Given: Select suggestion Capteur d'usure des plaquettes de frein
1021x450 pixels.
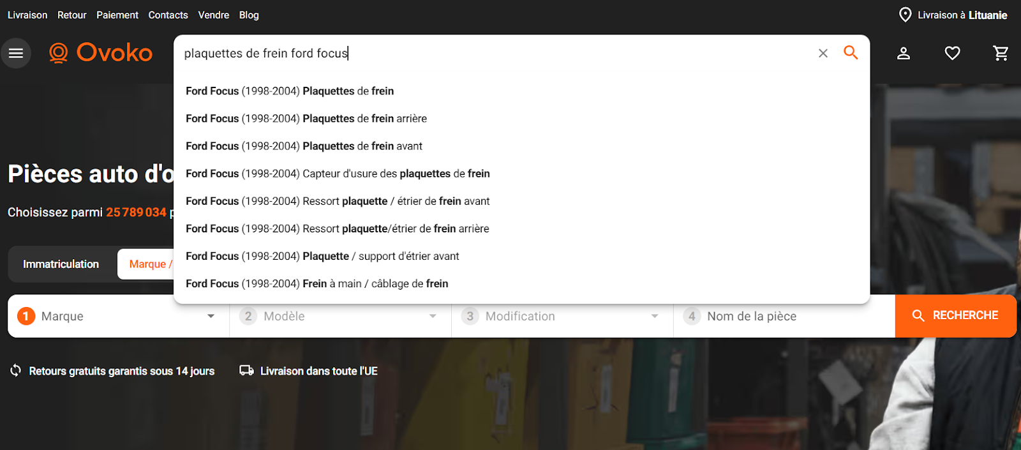Looking at the screenshot, I should click(x=522, y=174).
